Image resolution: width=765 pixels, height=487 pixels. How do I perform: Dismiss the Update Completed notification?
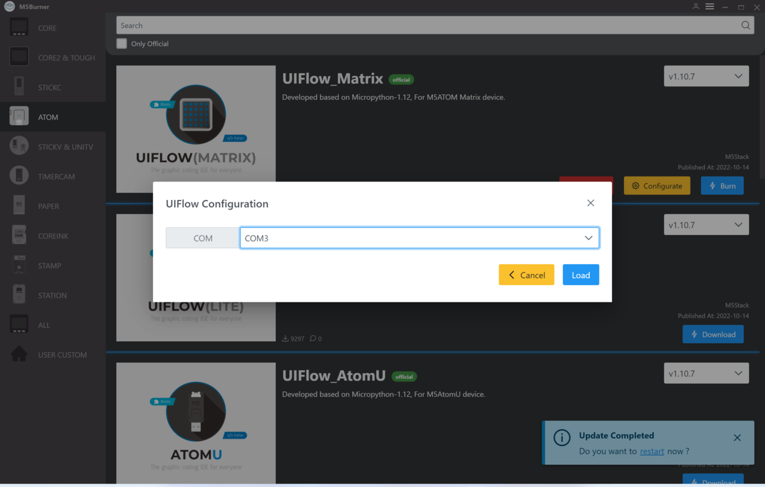737,438
